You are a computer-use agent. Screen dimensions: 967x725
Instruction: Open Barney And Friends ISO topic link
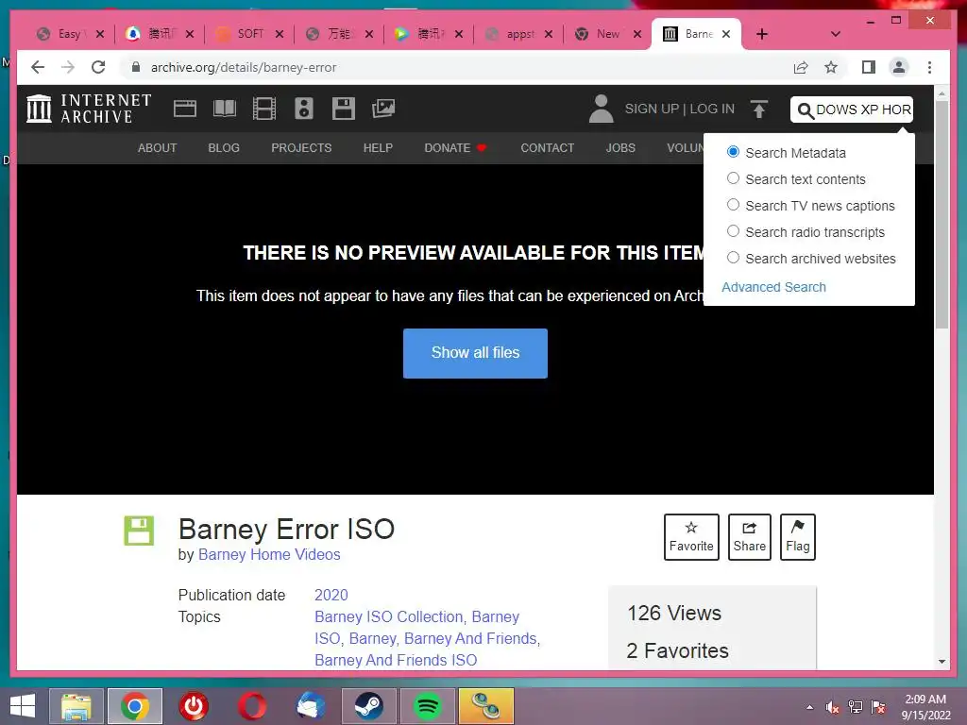396,660
